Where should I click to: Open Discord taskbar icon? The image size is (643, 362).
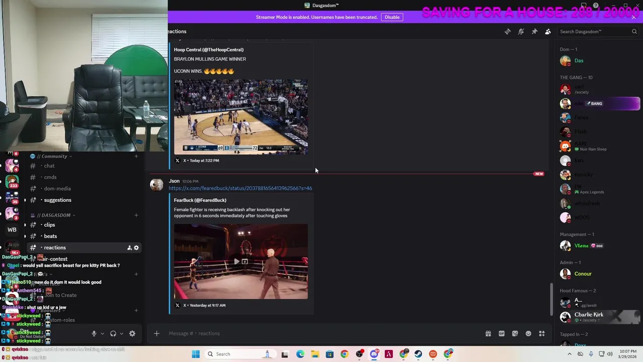[x=374, y=354]
